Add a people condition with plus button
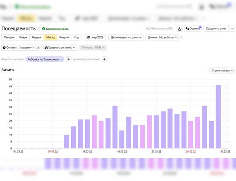236x181 pixels. coord(104,59)
